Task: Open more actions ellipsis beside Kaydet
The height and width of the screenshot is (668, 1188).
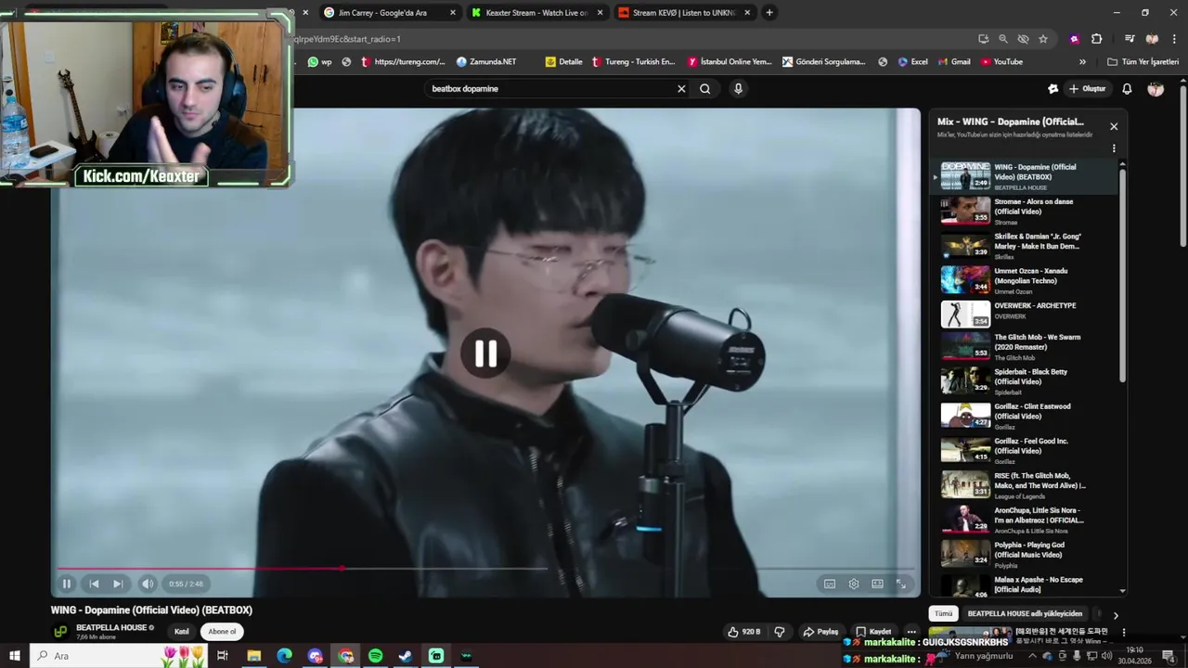Action: [x=911, y=632]
